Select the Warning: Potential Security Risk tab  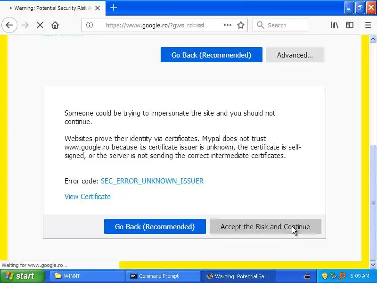click(x=53, y=8)
